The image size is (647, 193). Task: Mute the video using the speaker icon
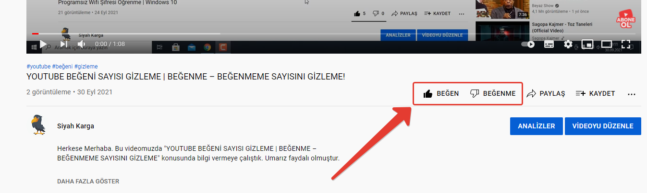81,44
